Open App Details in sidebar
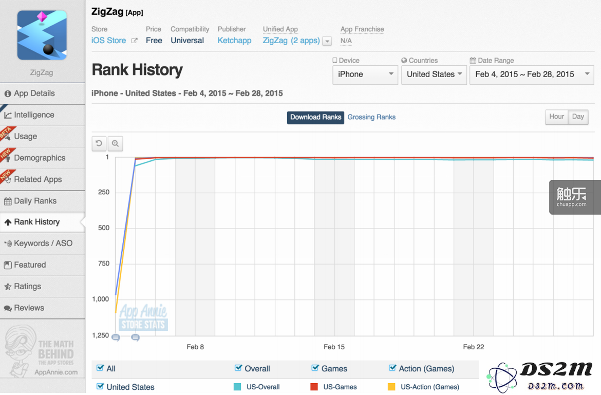The image size is (601, 395). pyautogui.click(x=43, y=93)
